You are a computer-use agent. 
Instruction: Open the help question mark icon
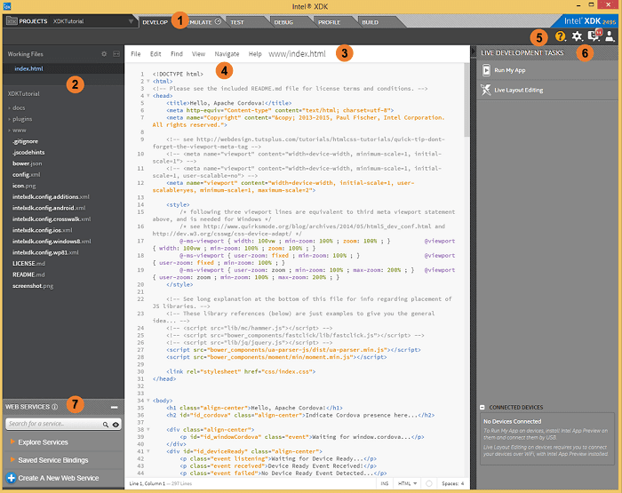pos(560,36)
